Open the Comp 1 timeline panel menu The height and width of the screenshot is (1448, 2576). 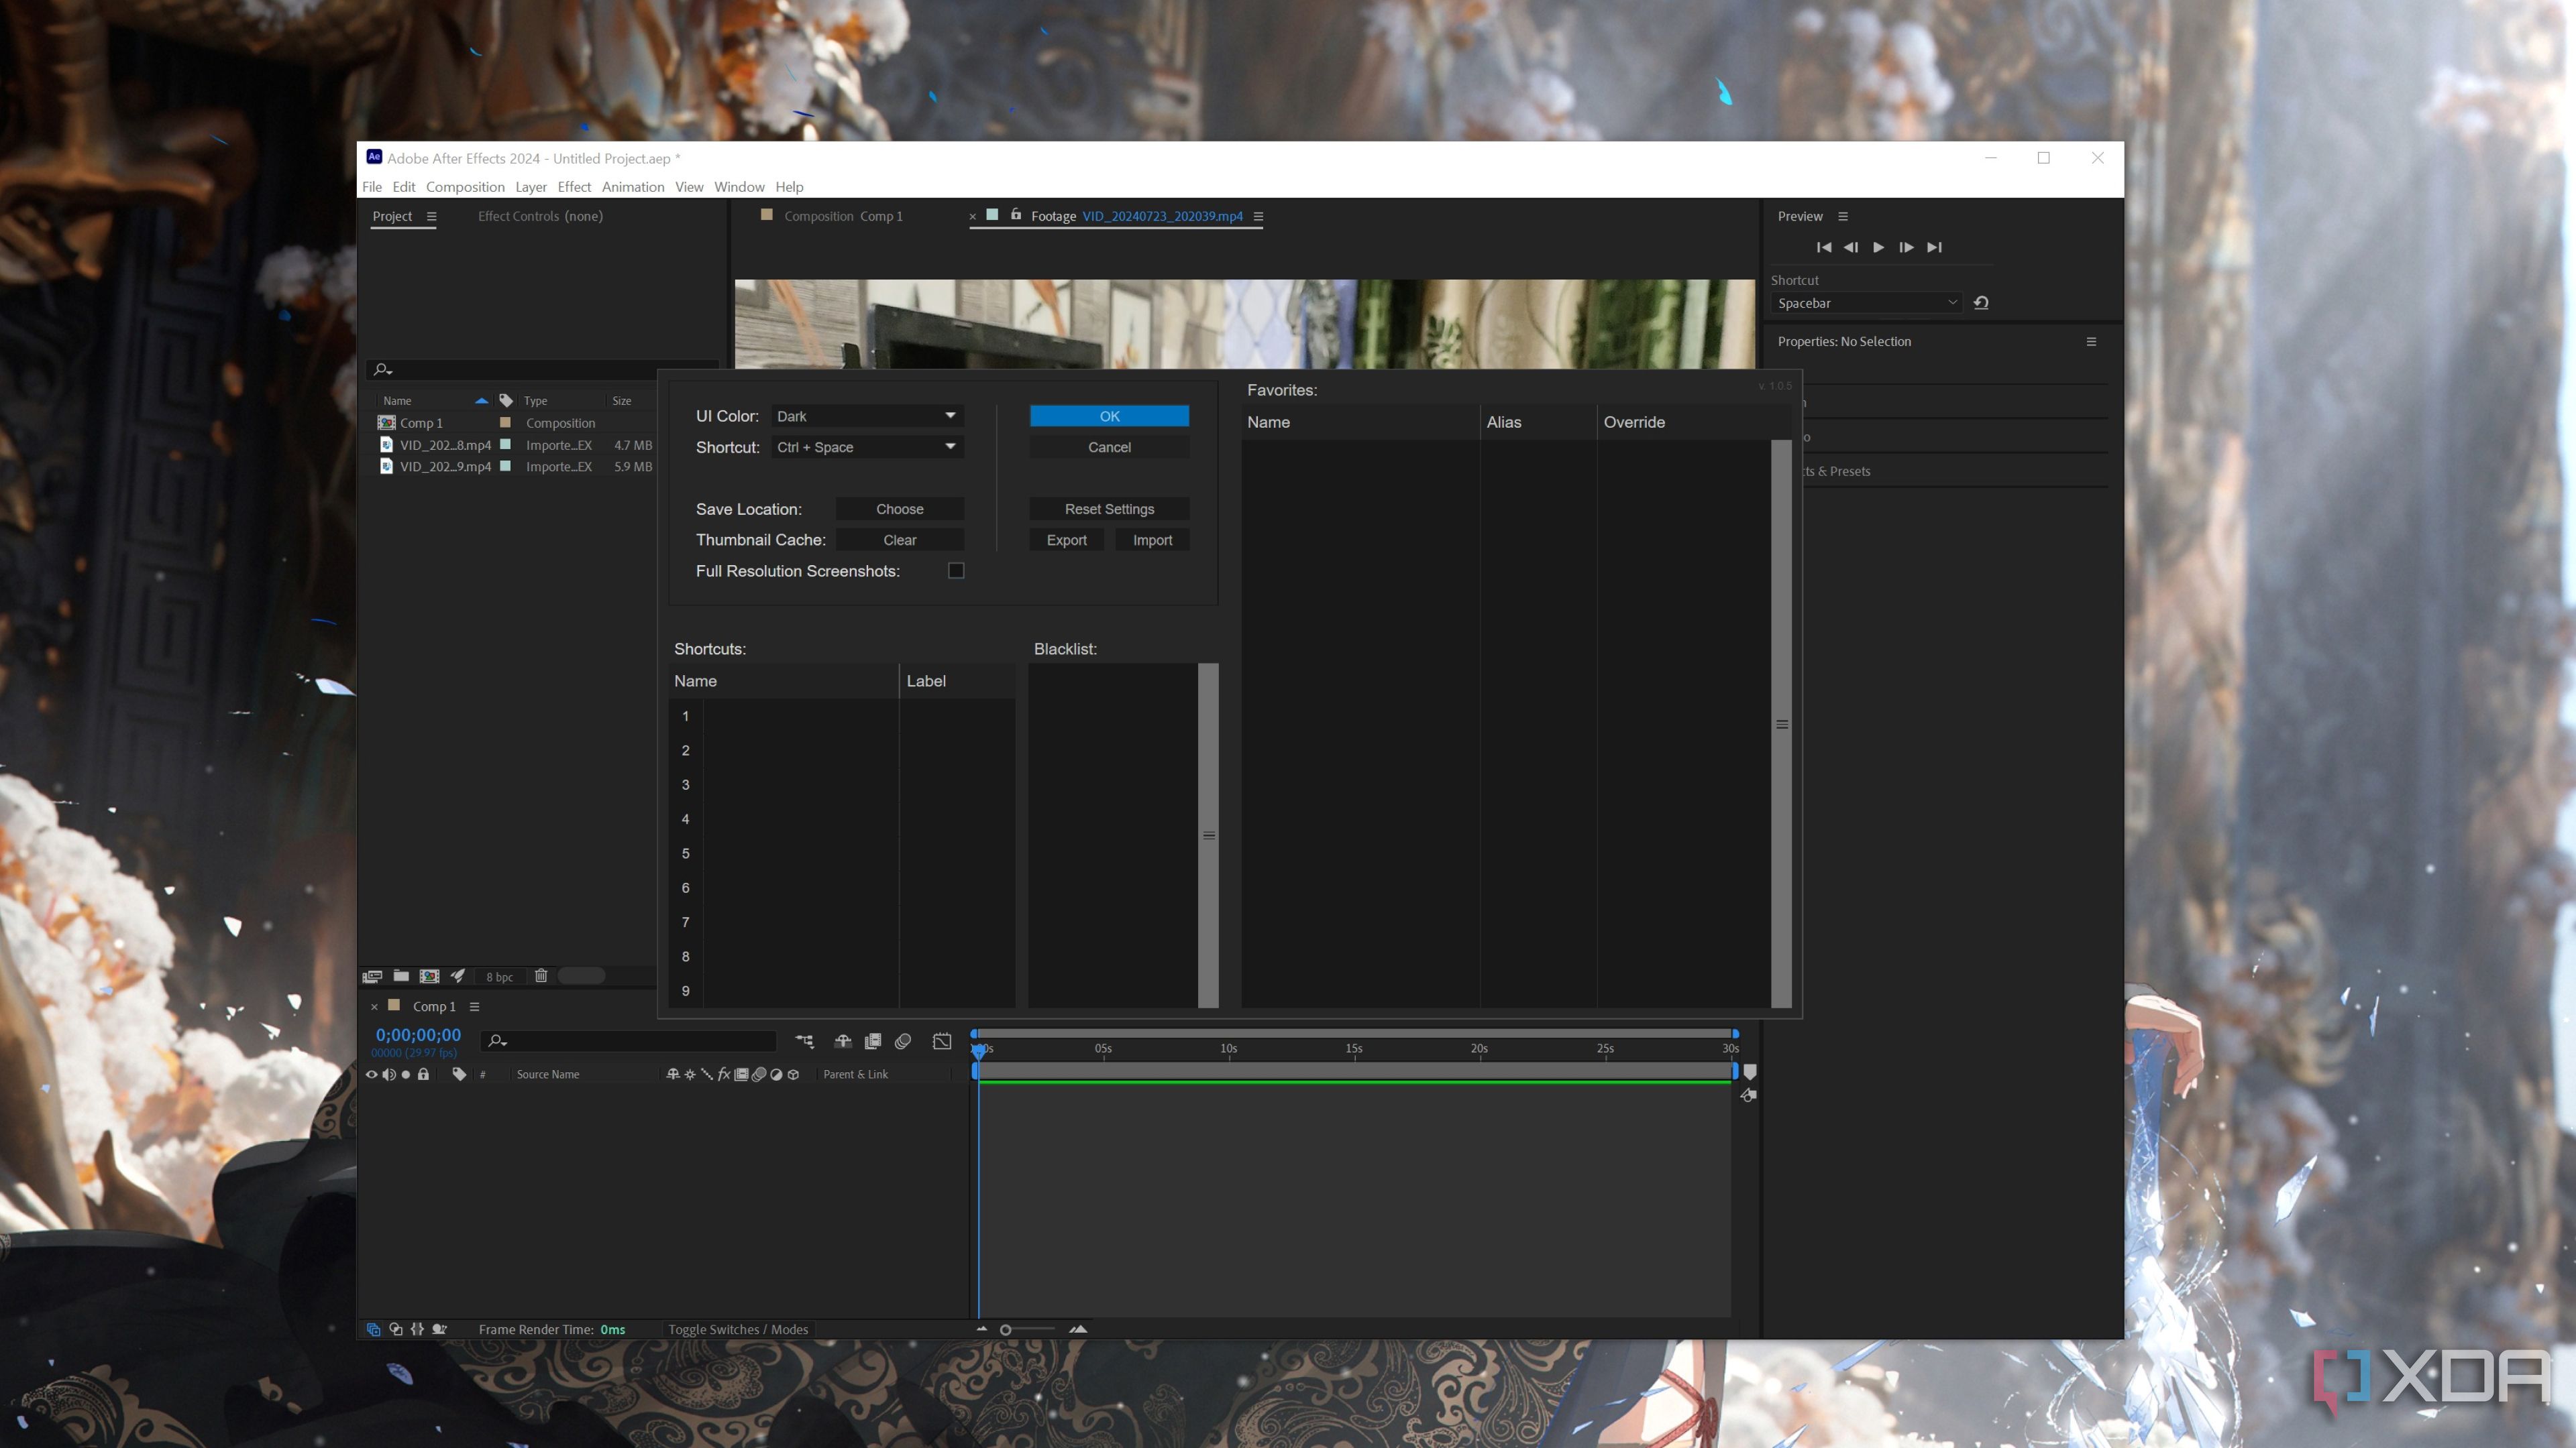[474, 1006]
